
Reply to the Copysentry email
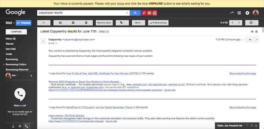tap(250, 40)
